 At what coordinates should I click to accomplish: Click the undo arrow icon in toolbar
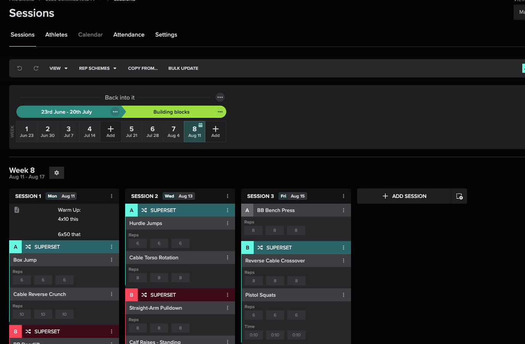(20, 68)
